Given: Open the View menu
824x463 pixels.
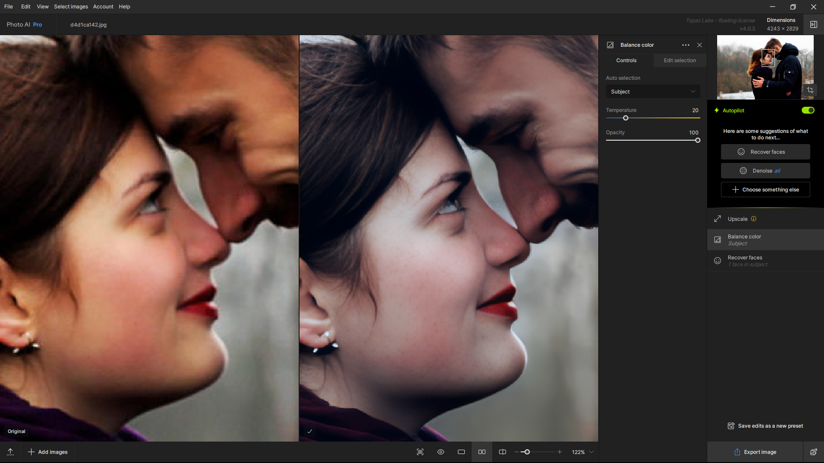Looking at the screenshot, I should [x=42, y=6].
